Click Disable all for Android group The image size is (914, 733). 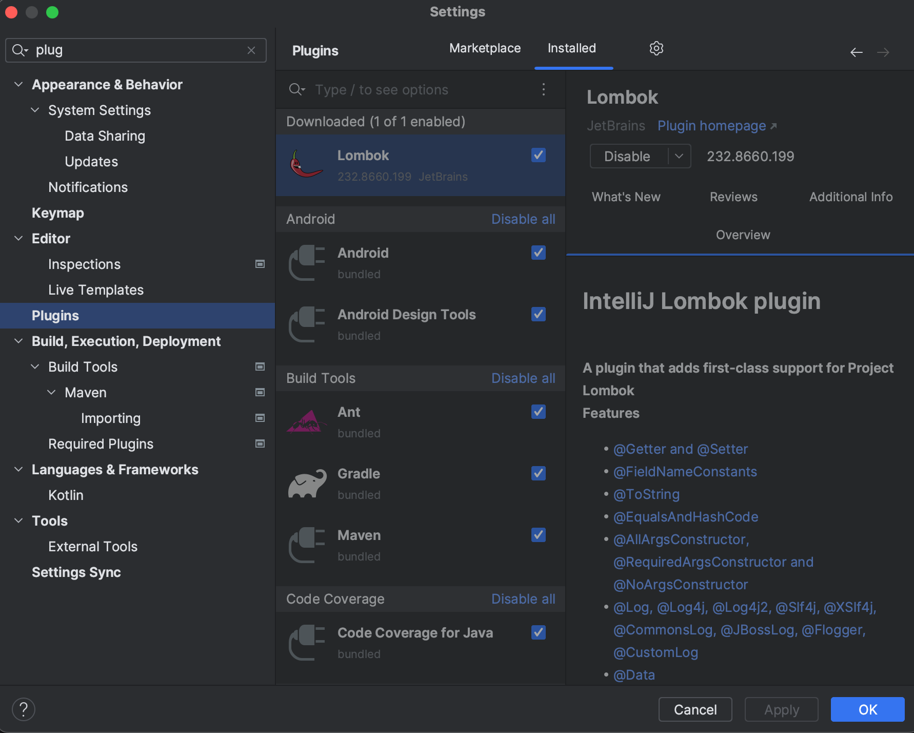tap(523, 219)
